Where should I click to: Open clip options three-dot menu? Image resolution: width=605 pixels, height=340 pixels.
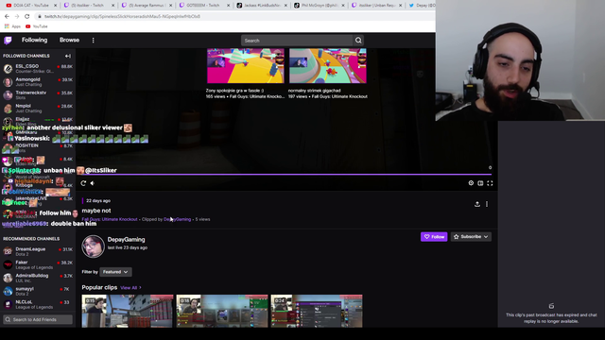487,204
